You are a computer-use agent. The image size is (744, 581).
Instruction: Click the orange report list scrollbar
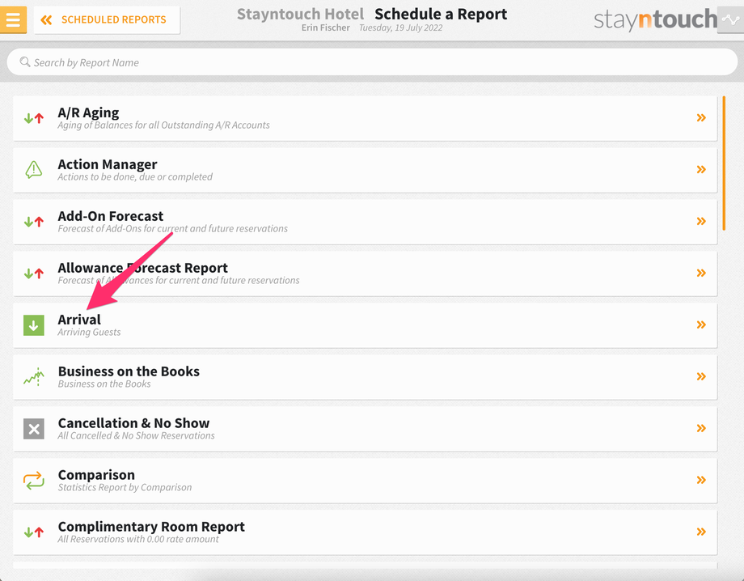724,163
